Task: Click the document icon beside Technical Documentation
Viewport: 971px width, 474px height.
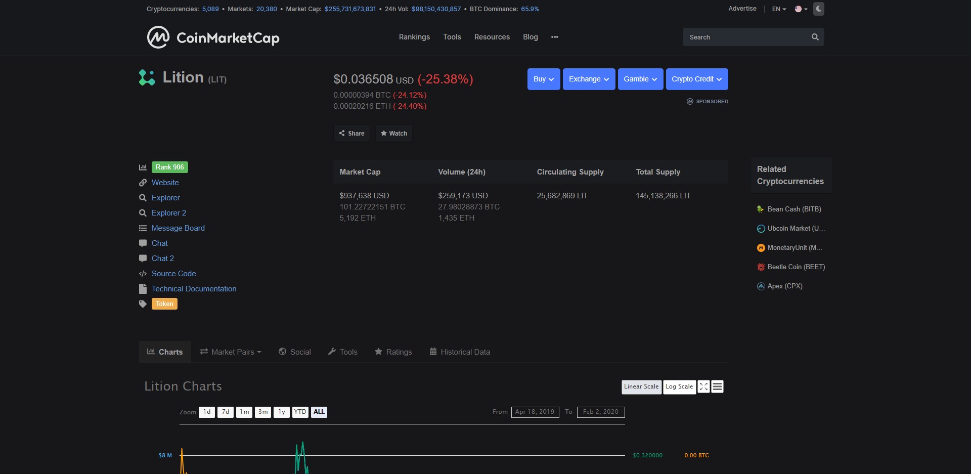Action: pos(143,289)
